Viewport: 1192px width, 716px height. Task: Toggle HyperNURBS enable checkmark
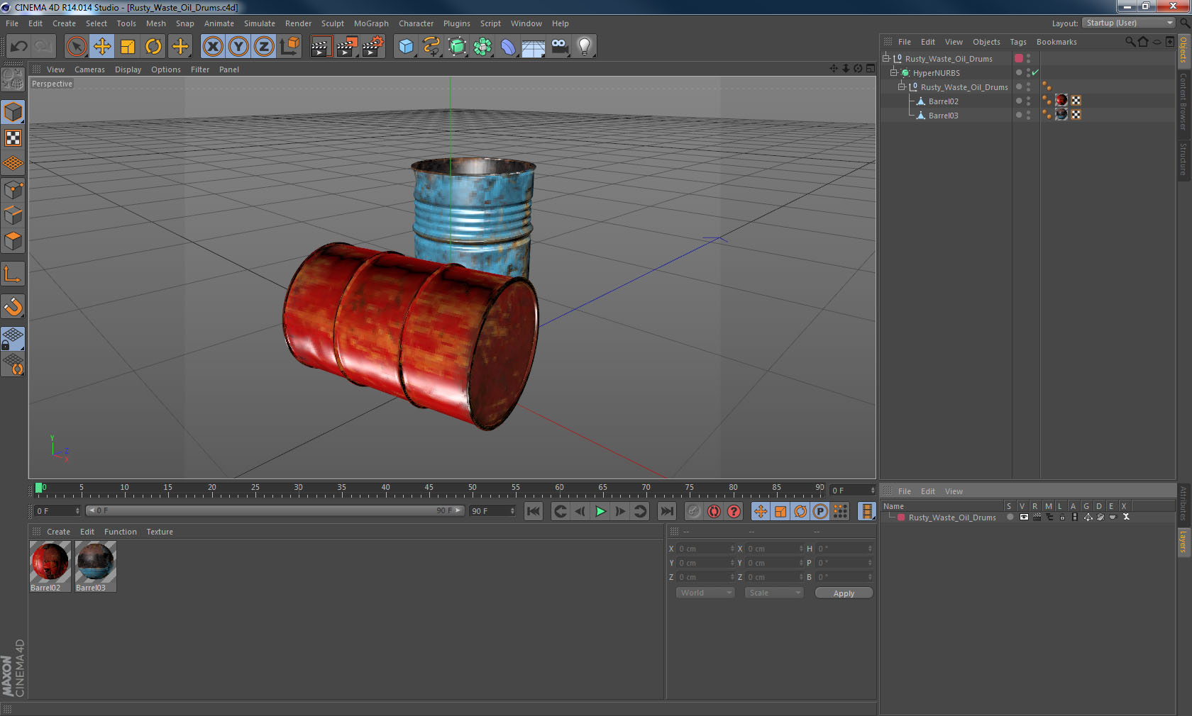click(x=1036, y=72)
